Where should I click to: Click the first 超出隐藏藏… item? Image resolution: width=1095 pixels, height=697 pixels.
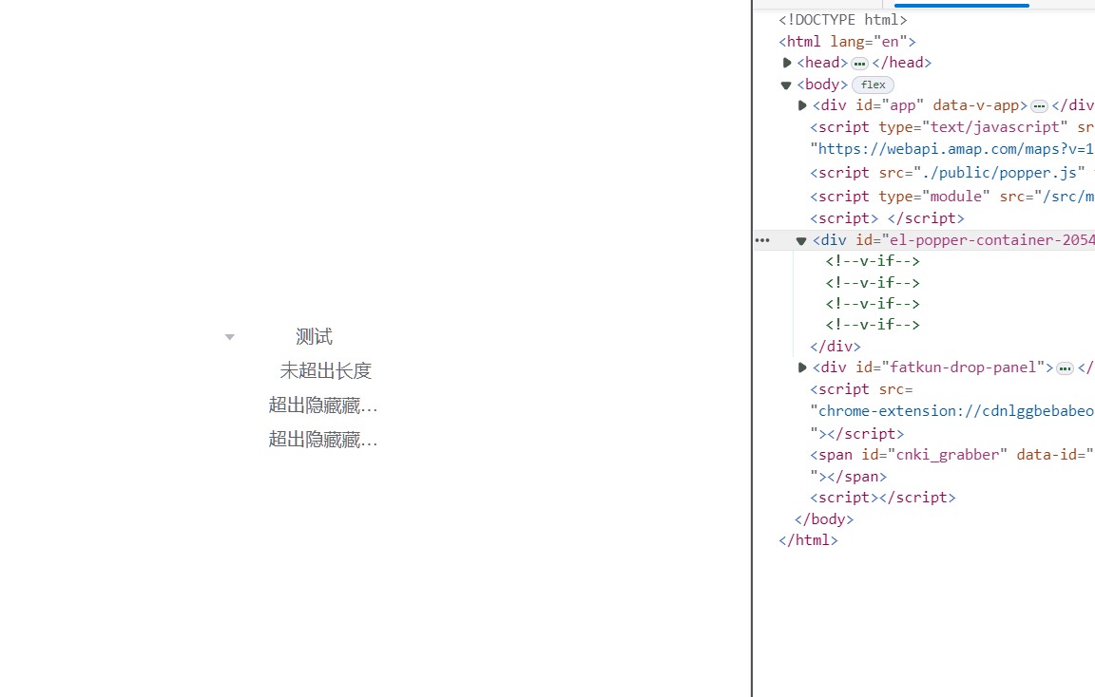[x=322, y=405]
